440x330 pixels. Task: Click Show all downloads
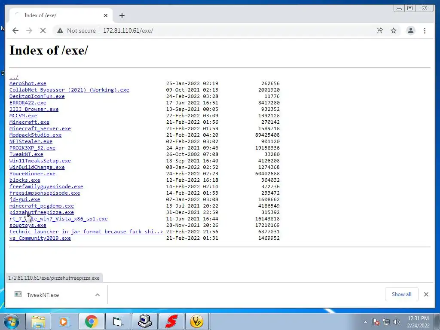click(402, 294)
